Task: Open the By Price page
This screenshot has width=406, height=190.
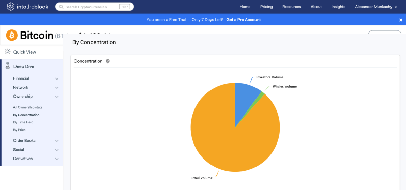Action: (x=20, y=130)
